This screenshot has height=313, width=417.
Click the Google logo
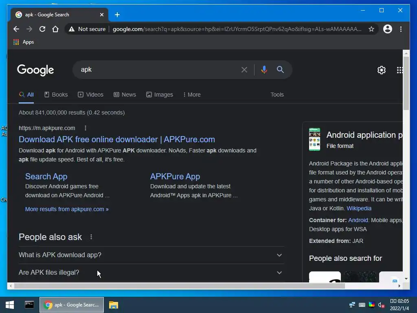point(35,70)
